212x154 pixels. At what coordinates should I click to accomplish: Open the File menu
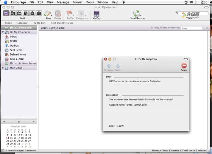32,2
